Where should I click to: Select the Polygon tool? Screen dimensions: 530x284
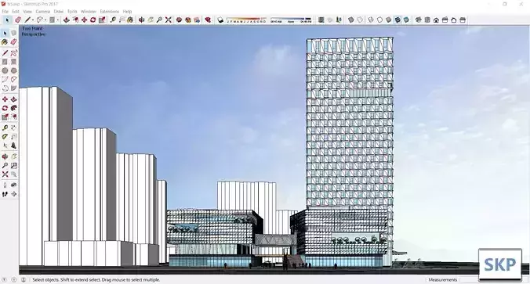[13, 70]
